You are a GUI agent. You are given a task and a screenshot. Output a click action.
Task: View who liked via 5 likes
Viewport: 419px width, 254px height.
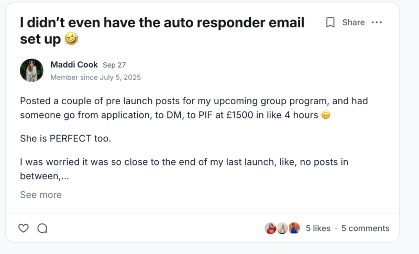click(x=318, y=228)
